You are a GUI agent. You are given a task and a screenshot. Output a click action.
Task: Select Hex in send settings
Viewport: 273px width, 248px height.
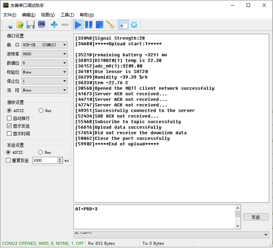click(45, 153)
